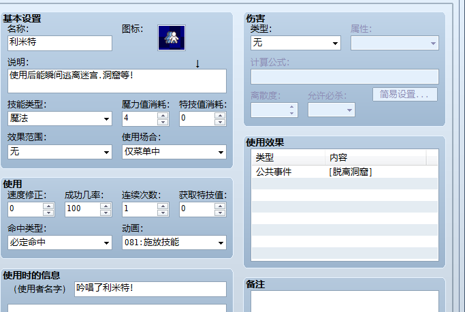This screenshot has height=312, width=465.
Task: Select the 公共事件 row in 使用效果 list
Action: coord(344,172)
